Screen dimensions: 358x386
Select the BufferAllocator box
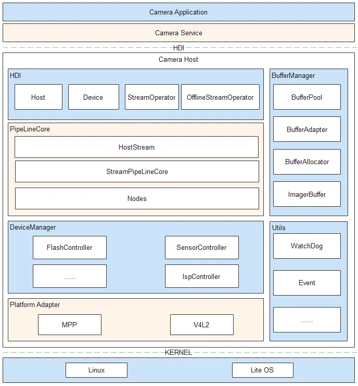click(x=307, y=162)
